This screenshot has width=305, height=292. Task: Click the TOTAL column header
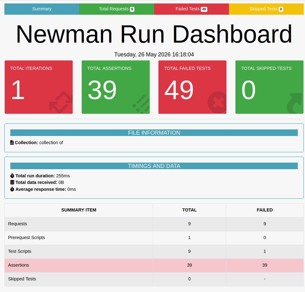pos(189,210)
